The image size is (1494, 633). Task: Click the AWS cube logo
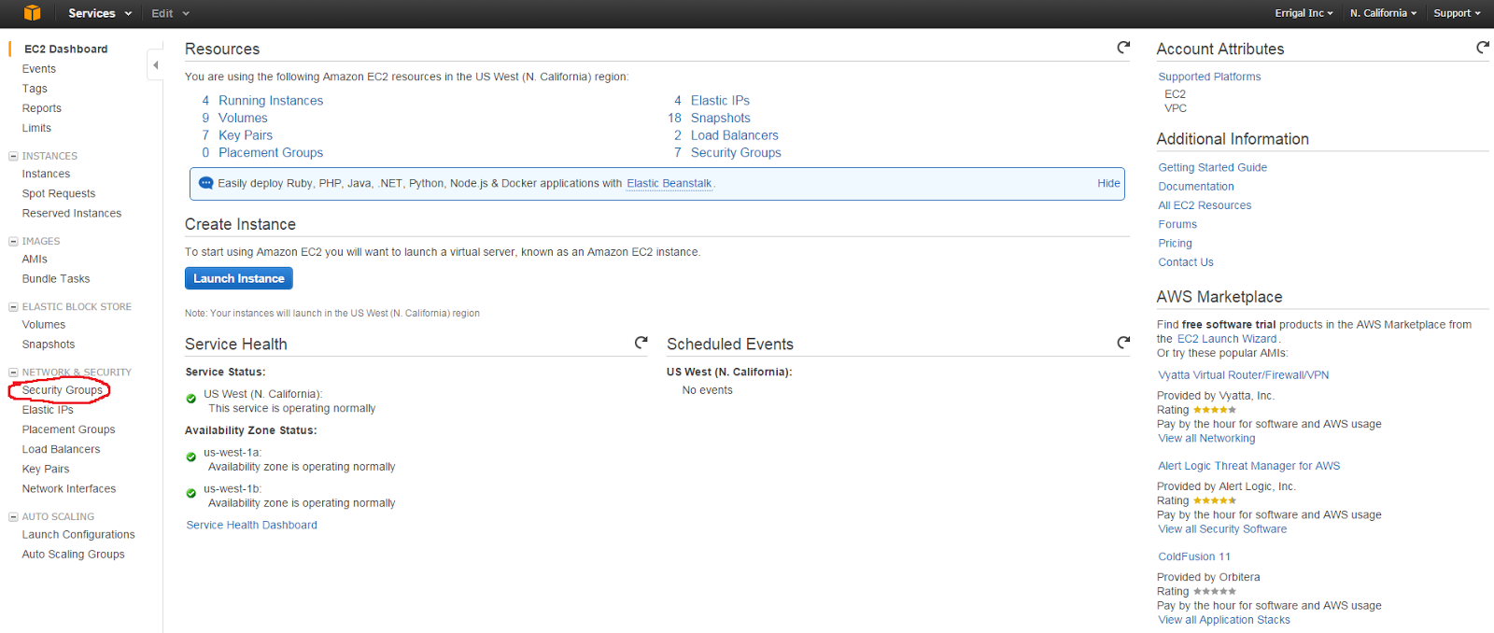coord(33,13)
